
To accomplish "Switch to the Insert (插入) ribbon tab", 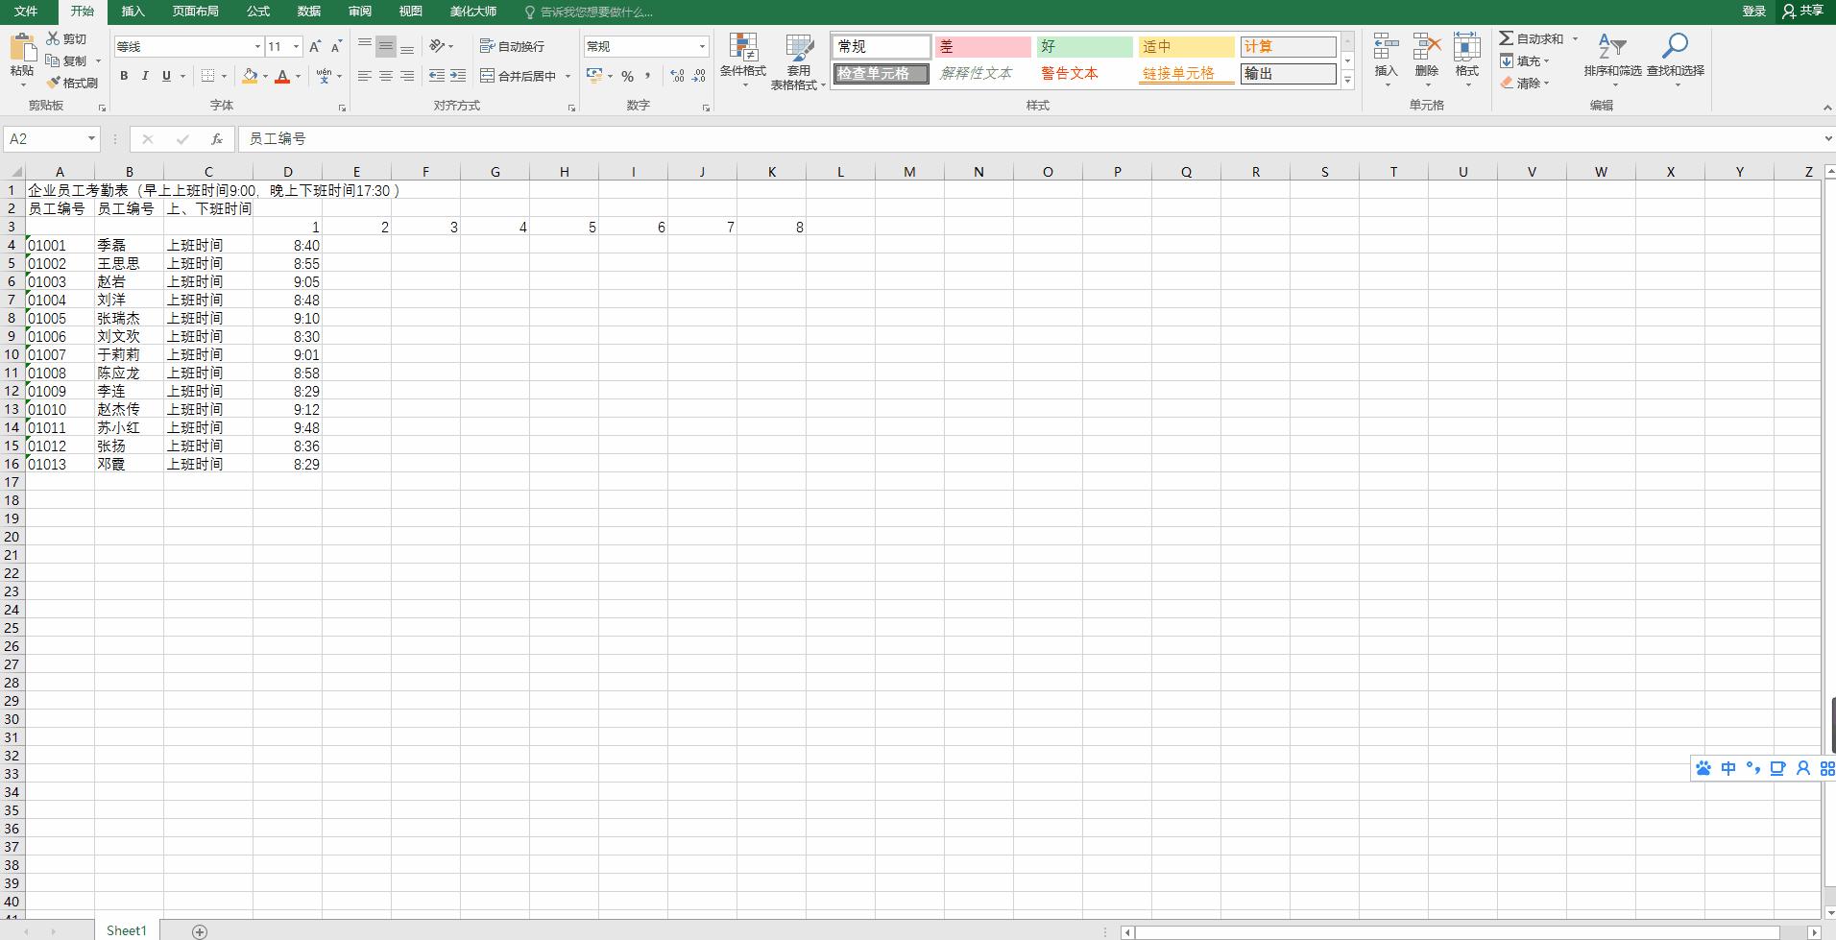I will click(x=133, y=12).
